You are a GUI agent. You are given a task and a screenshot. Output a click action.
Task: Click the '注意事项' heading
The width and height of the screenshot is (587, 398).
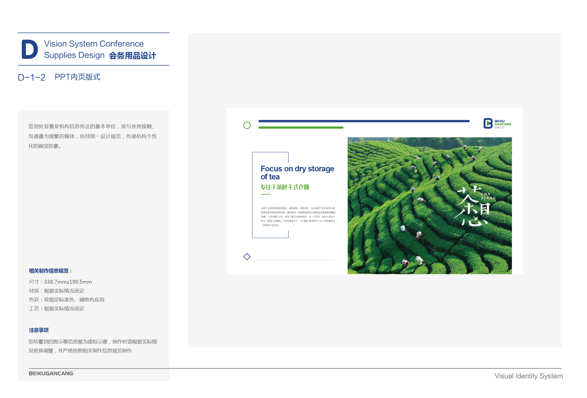(x=39, y=330)
